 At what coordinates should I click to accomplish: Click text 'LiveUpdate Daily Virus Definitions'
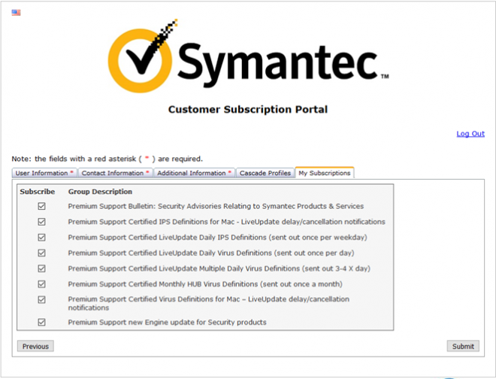pos(215,253)
